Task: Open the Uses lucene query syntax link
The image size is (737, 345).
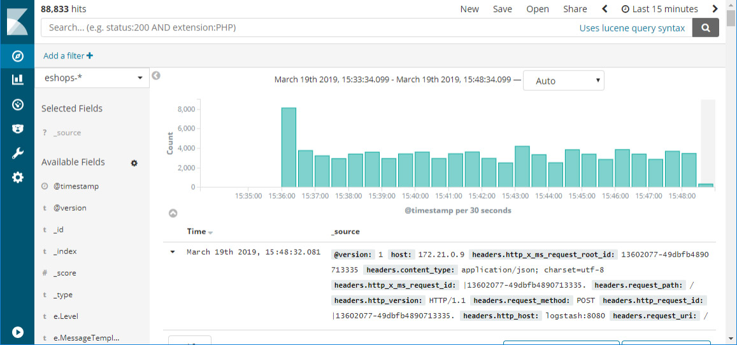Action: [632, 28]
